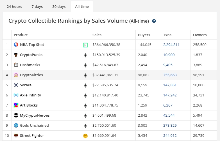The width and height of the screenshot is (220, 141).
Task: Open 244,912 transactions link
Action: (x=170, y=135)
